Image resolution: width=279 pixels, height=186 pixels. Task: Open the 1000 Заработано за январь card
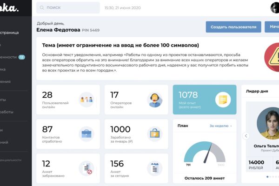click(136, 134)
